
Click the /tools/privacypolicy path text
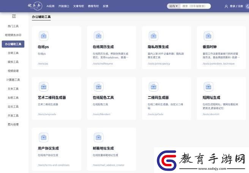[x=159, y=64]
